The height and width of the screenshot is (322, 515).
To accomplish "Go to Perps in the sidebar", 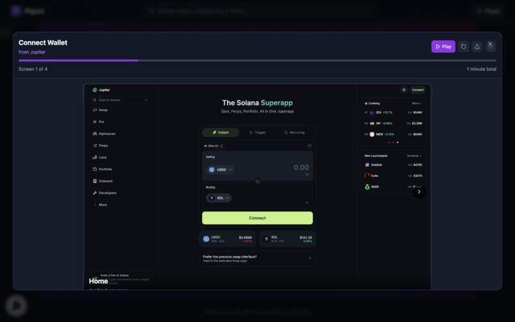I will [x=100, y=146].
